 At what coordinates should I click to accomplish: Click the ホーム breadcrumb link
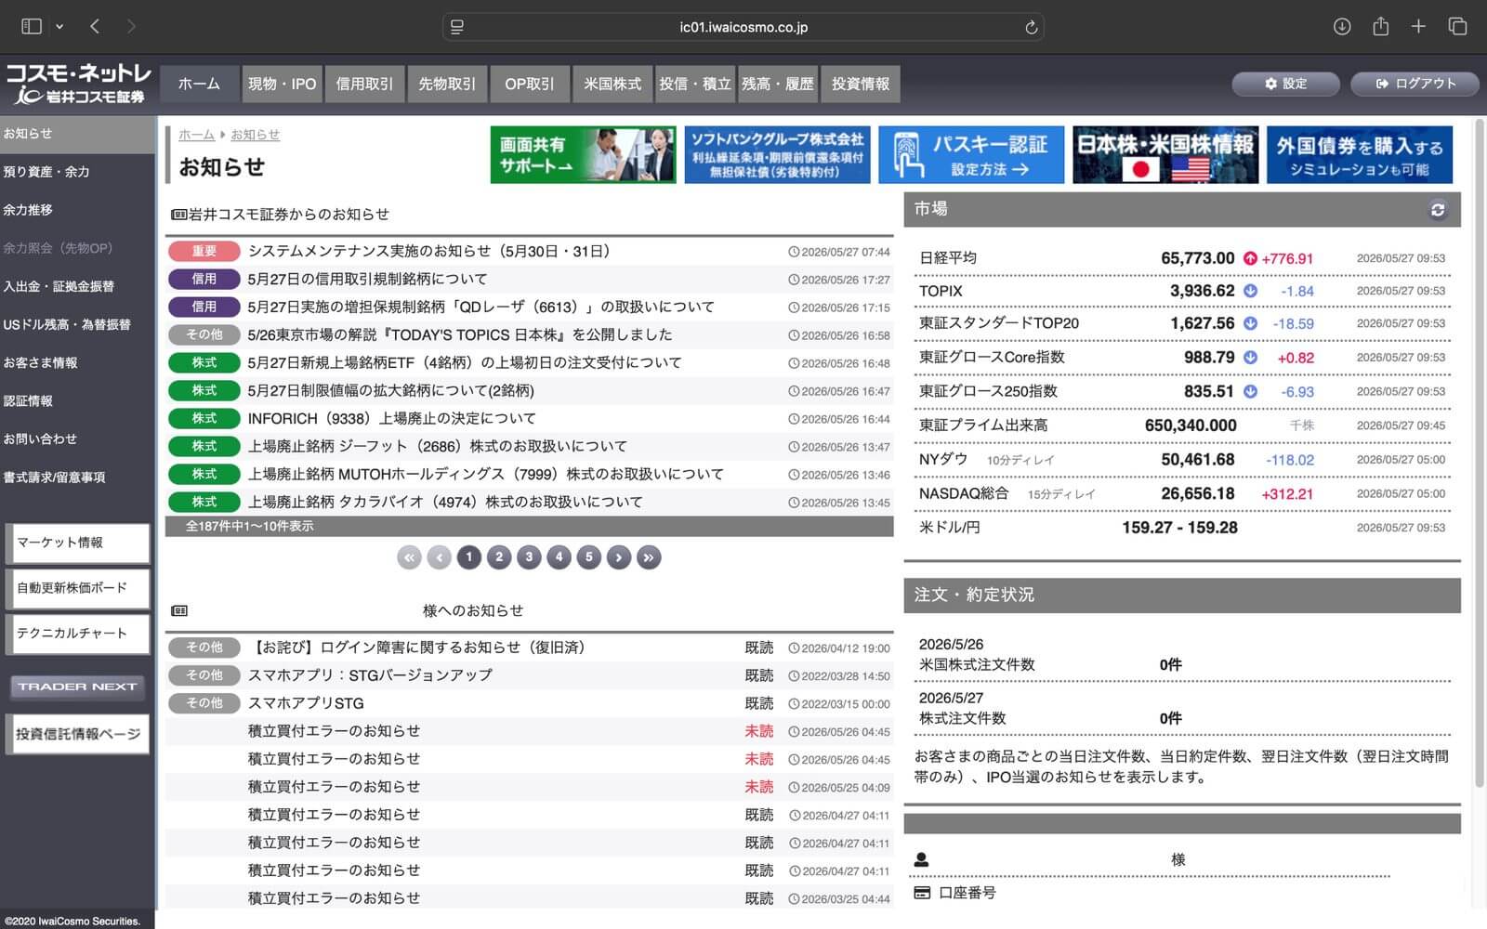pyautogui.click(x=196, y=135)
